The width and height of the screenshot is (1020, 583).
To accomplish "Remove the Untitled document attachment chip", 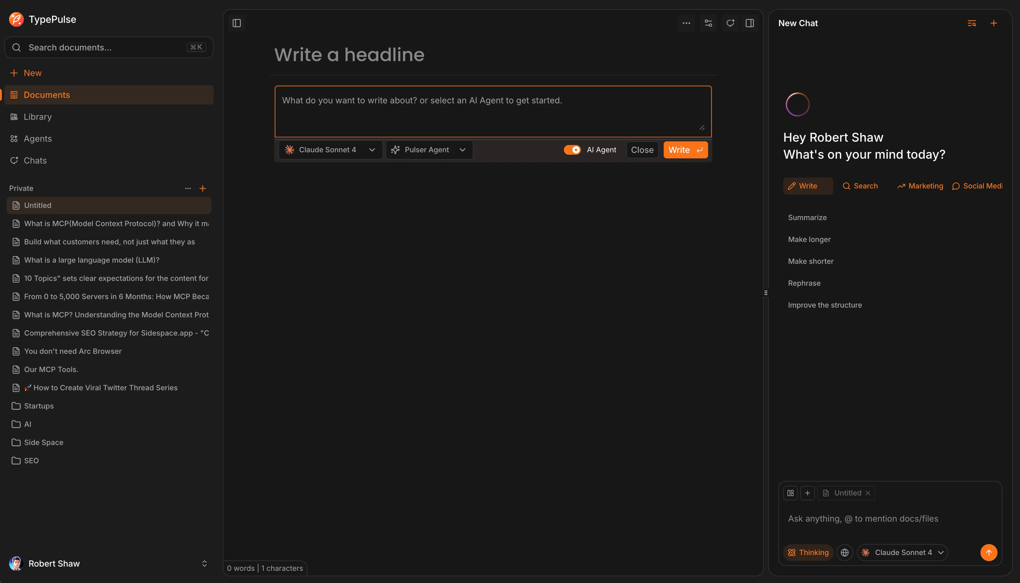I will (868, 493).
